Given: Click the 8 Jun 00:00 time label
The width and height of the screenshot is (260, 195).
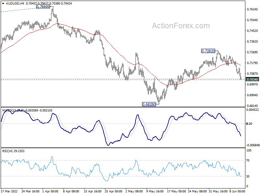Looking at the screenshot, I should 237,191.
